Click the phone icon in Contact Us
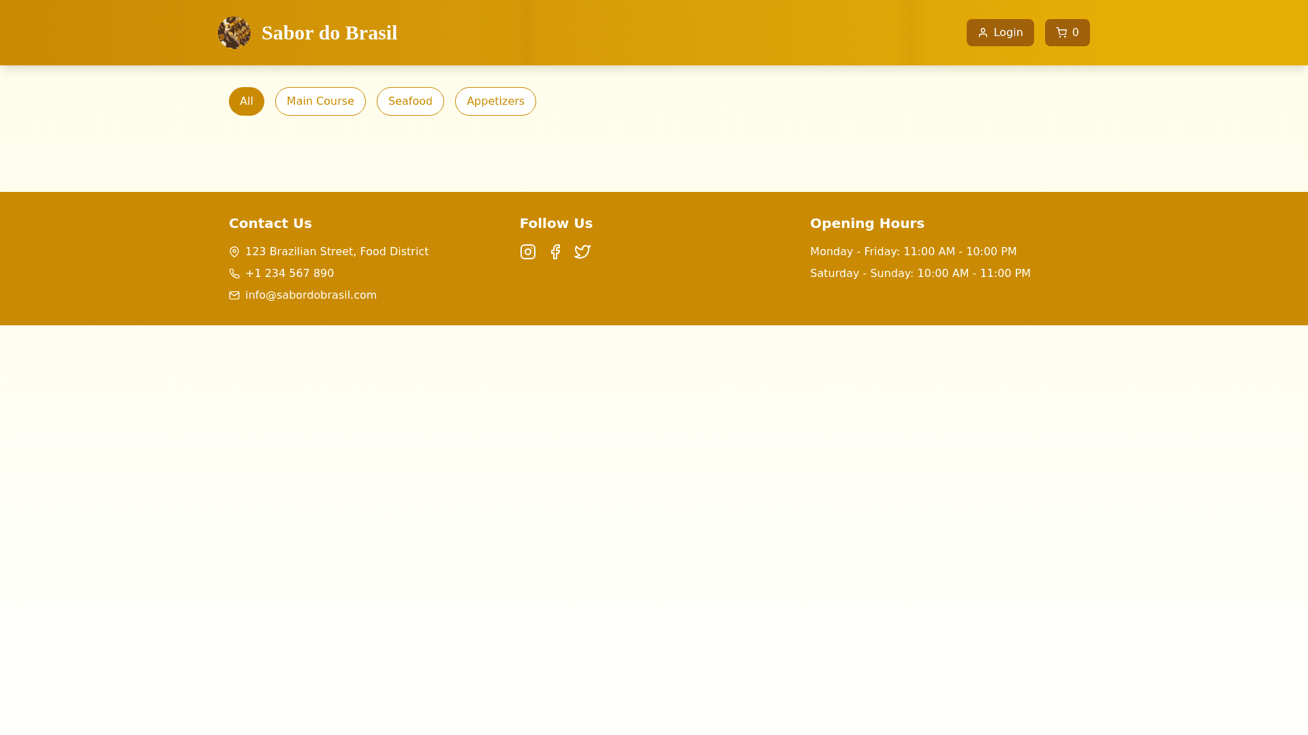1308x735 pixels. [x=234, y=274]
